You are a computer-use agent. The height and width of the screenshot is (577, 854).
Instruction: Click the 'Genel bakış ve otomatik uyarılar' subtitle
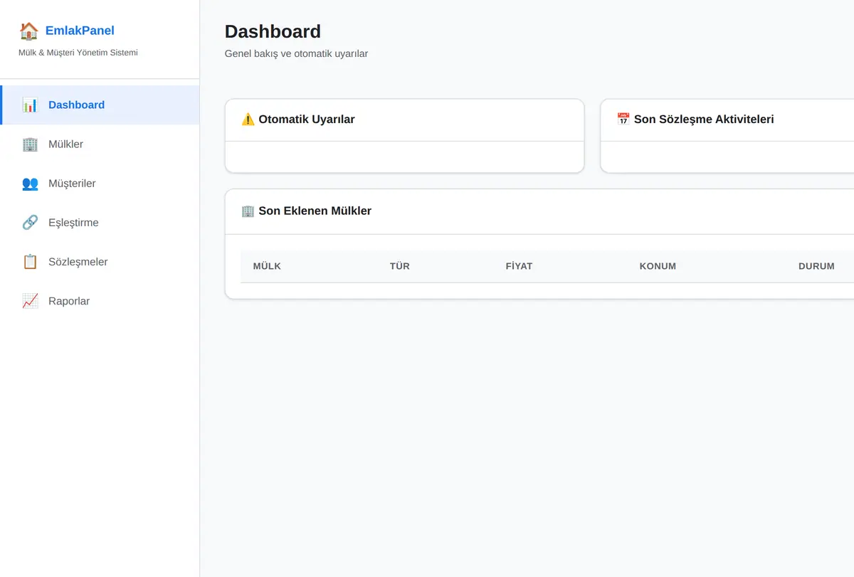coord(296,53)
